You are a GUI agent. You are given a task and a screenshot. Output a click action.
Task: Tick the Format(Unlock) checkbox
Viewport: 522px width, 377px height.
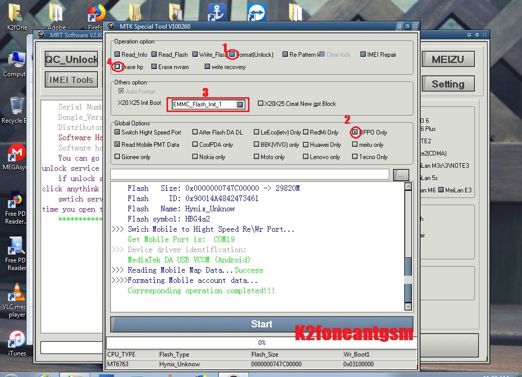[232, 54]
